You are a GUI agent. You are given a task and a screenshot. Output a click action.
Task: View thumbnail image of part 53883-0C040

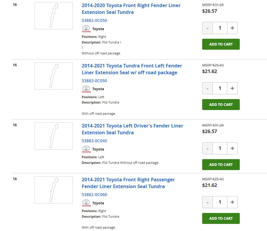coord(54,136)
